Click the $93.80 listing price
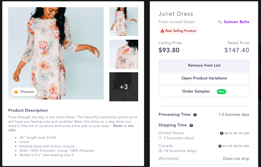The height and width of the screenshot is (167, 261). point(169,50)
